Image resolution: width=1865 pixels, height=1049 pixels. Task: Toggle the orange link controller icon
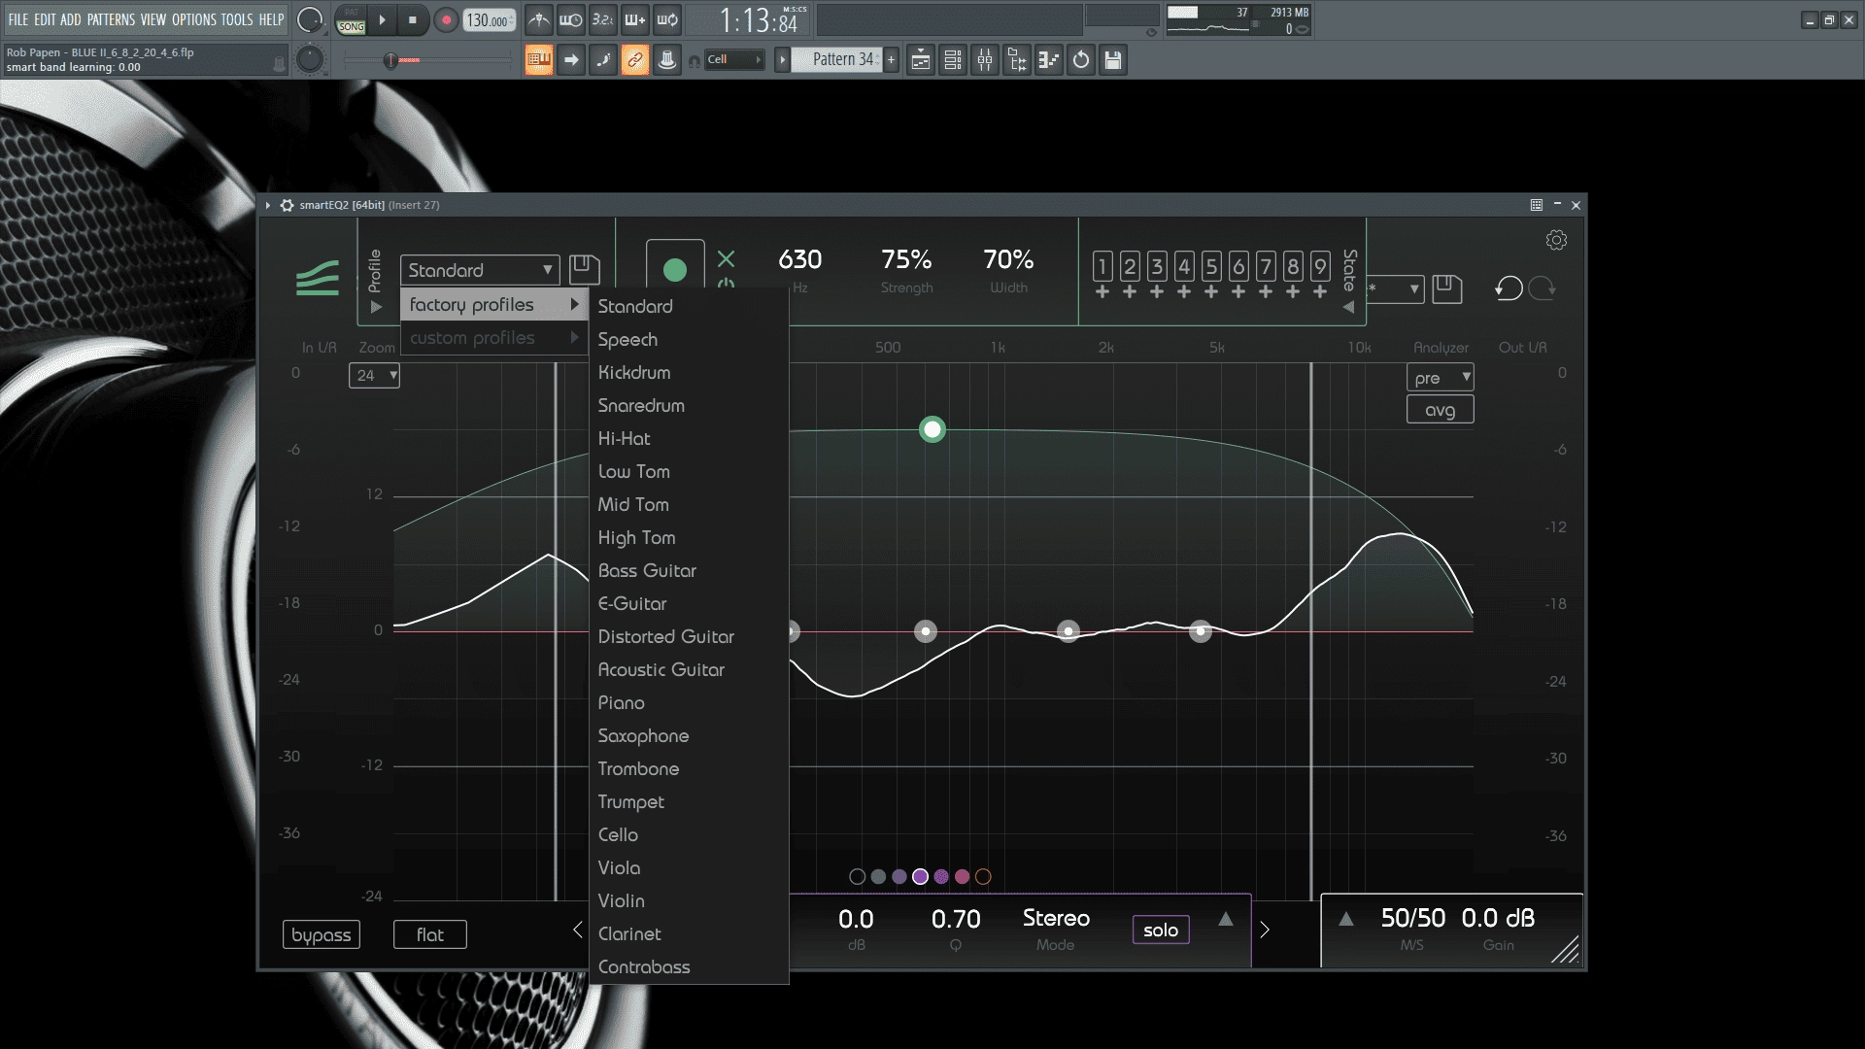tap(635, 60)
